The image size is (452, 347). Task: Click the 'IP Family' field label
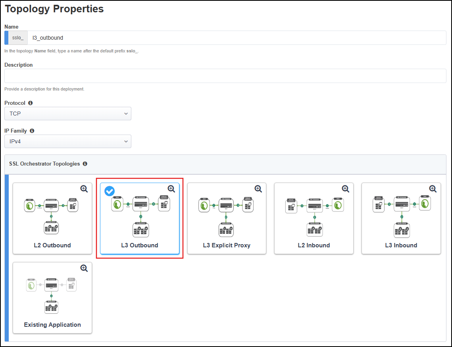pyautogui.click(x=15, y=131)
